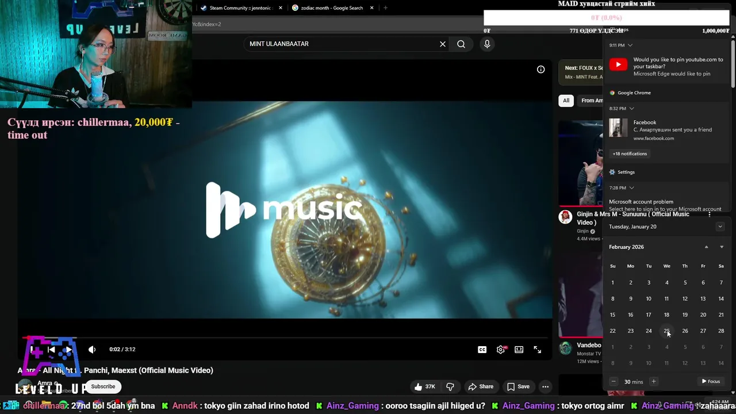Image resolution: width=736 pixels, height=414 pixels.
Task: Save video to a playlist
Action: (x=517, y=386)
